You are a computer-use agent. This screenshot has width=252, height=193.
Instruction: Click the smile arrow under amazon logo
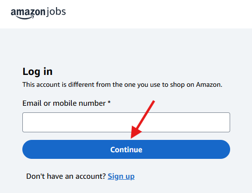tap(25, 18)
